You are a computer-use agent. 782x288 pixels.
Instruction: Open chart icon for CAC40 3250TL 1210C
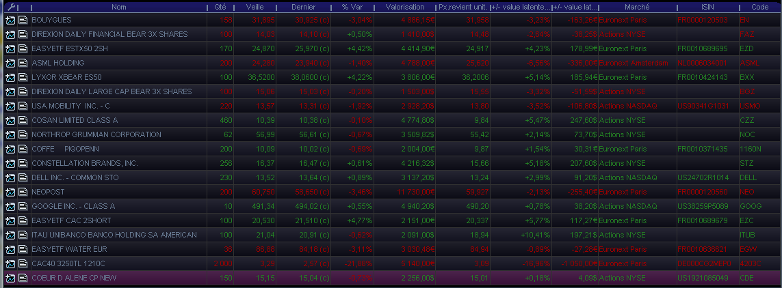tap(10, 263)
